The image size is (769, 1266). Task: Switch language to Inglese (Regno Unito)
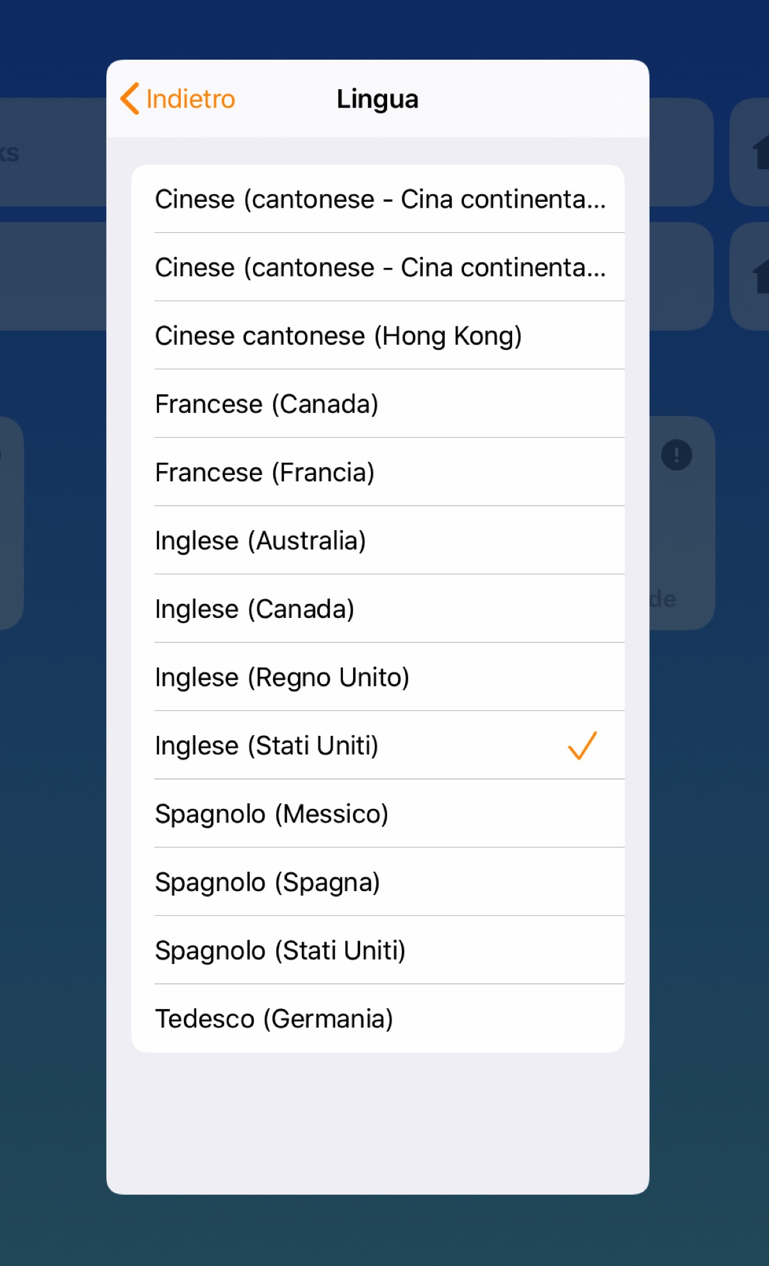click(x=282, y=678)
